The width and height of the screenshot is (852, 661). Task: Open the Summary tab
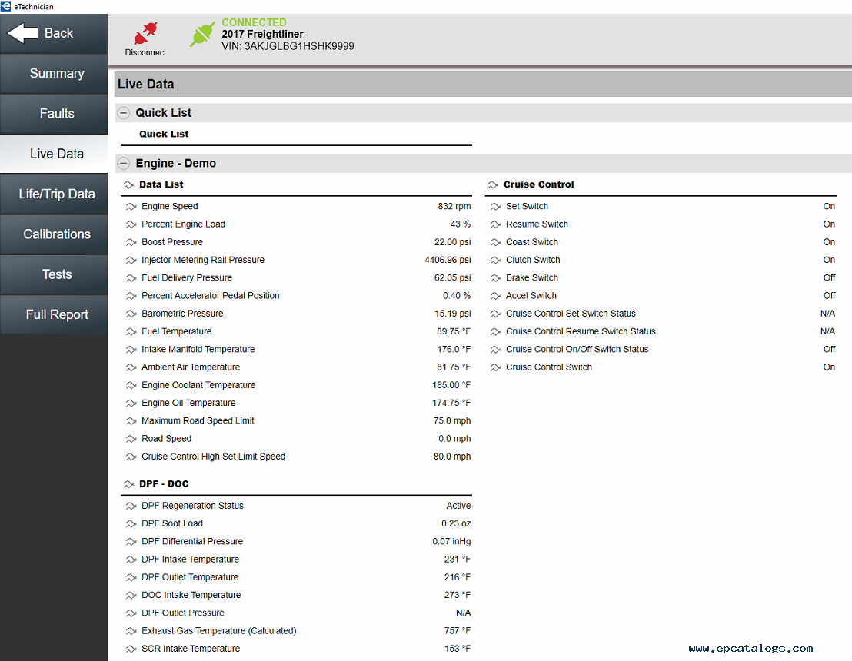point(54,73)
